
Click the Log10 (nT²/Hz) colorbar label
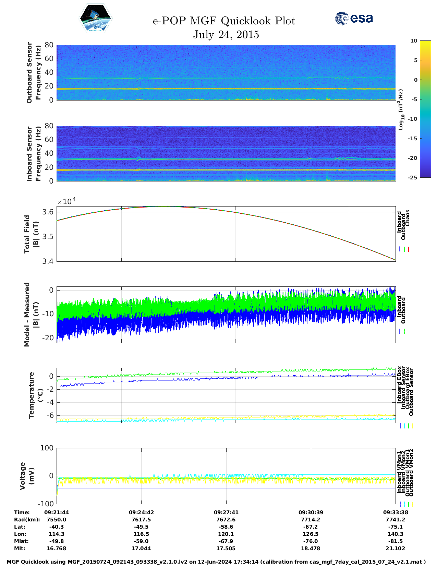pyautogui.click(x=401, y=109)
